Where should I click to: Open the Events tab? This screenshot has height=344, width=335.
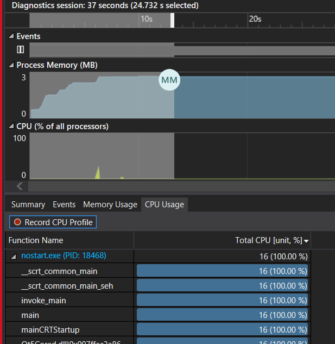pos(64,205)
